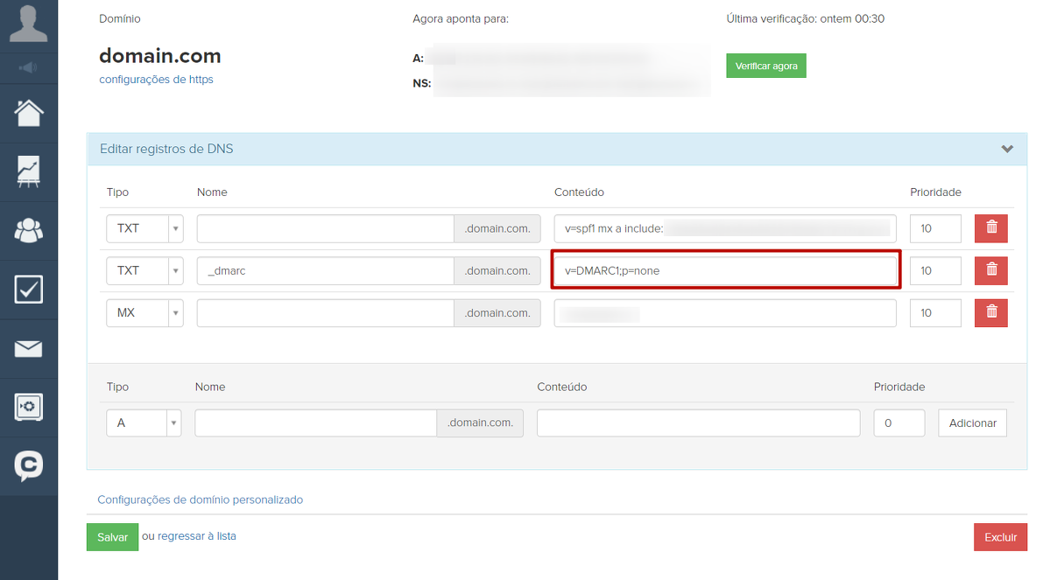Open the announcements megaphone icon
The width and height of the screenshot is (1050, 580).
click(x=29, y=67)
